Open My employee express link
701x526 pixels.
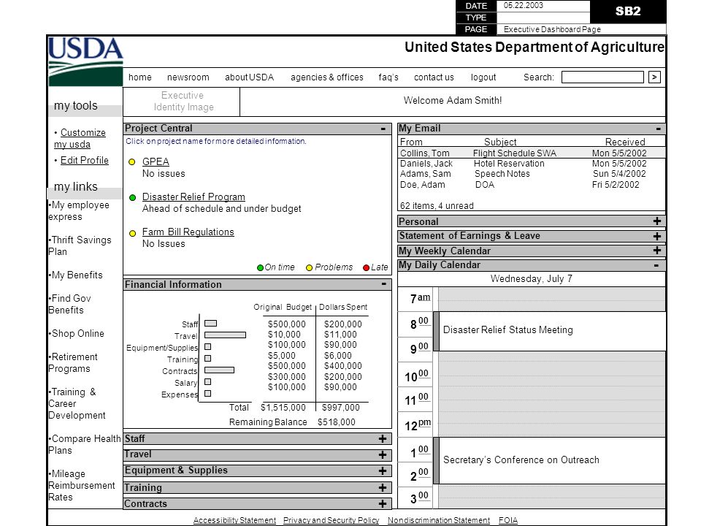pyautogui.click(x=79, y=210)
